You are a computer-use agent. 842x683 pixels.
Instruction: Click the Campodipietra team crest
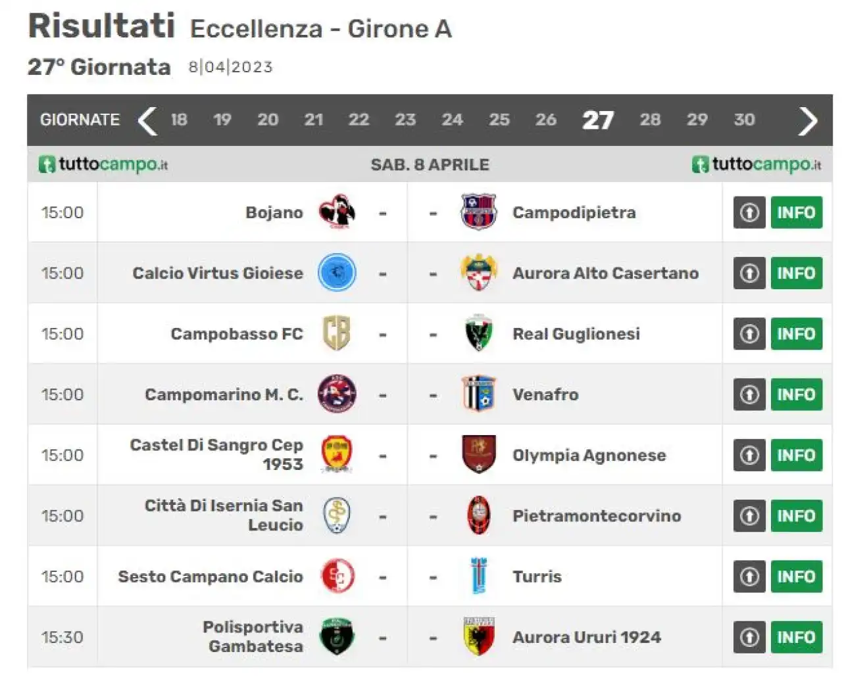pos(478,212)
